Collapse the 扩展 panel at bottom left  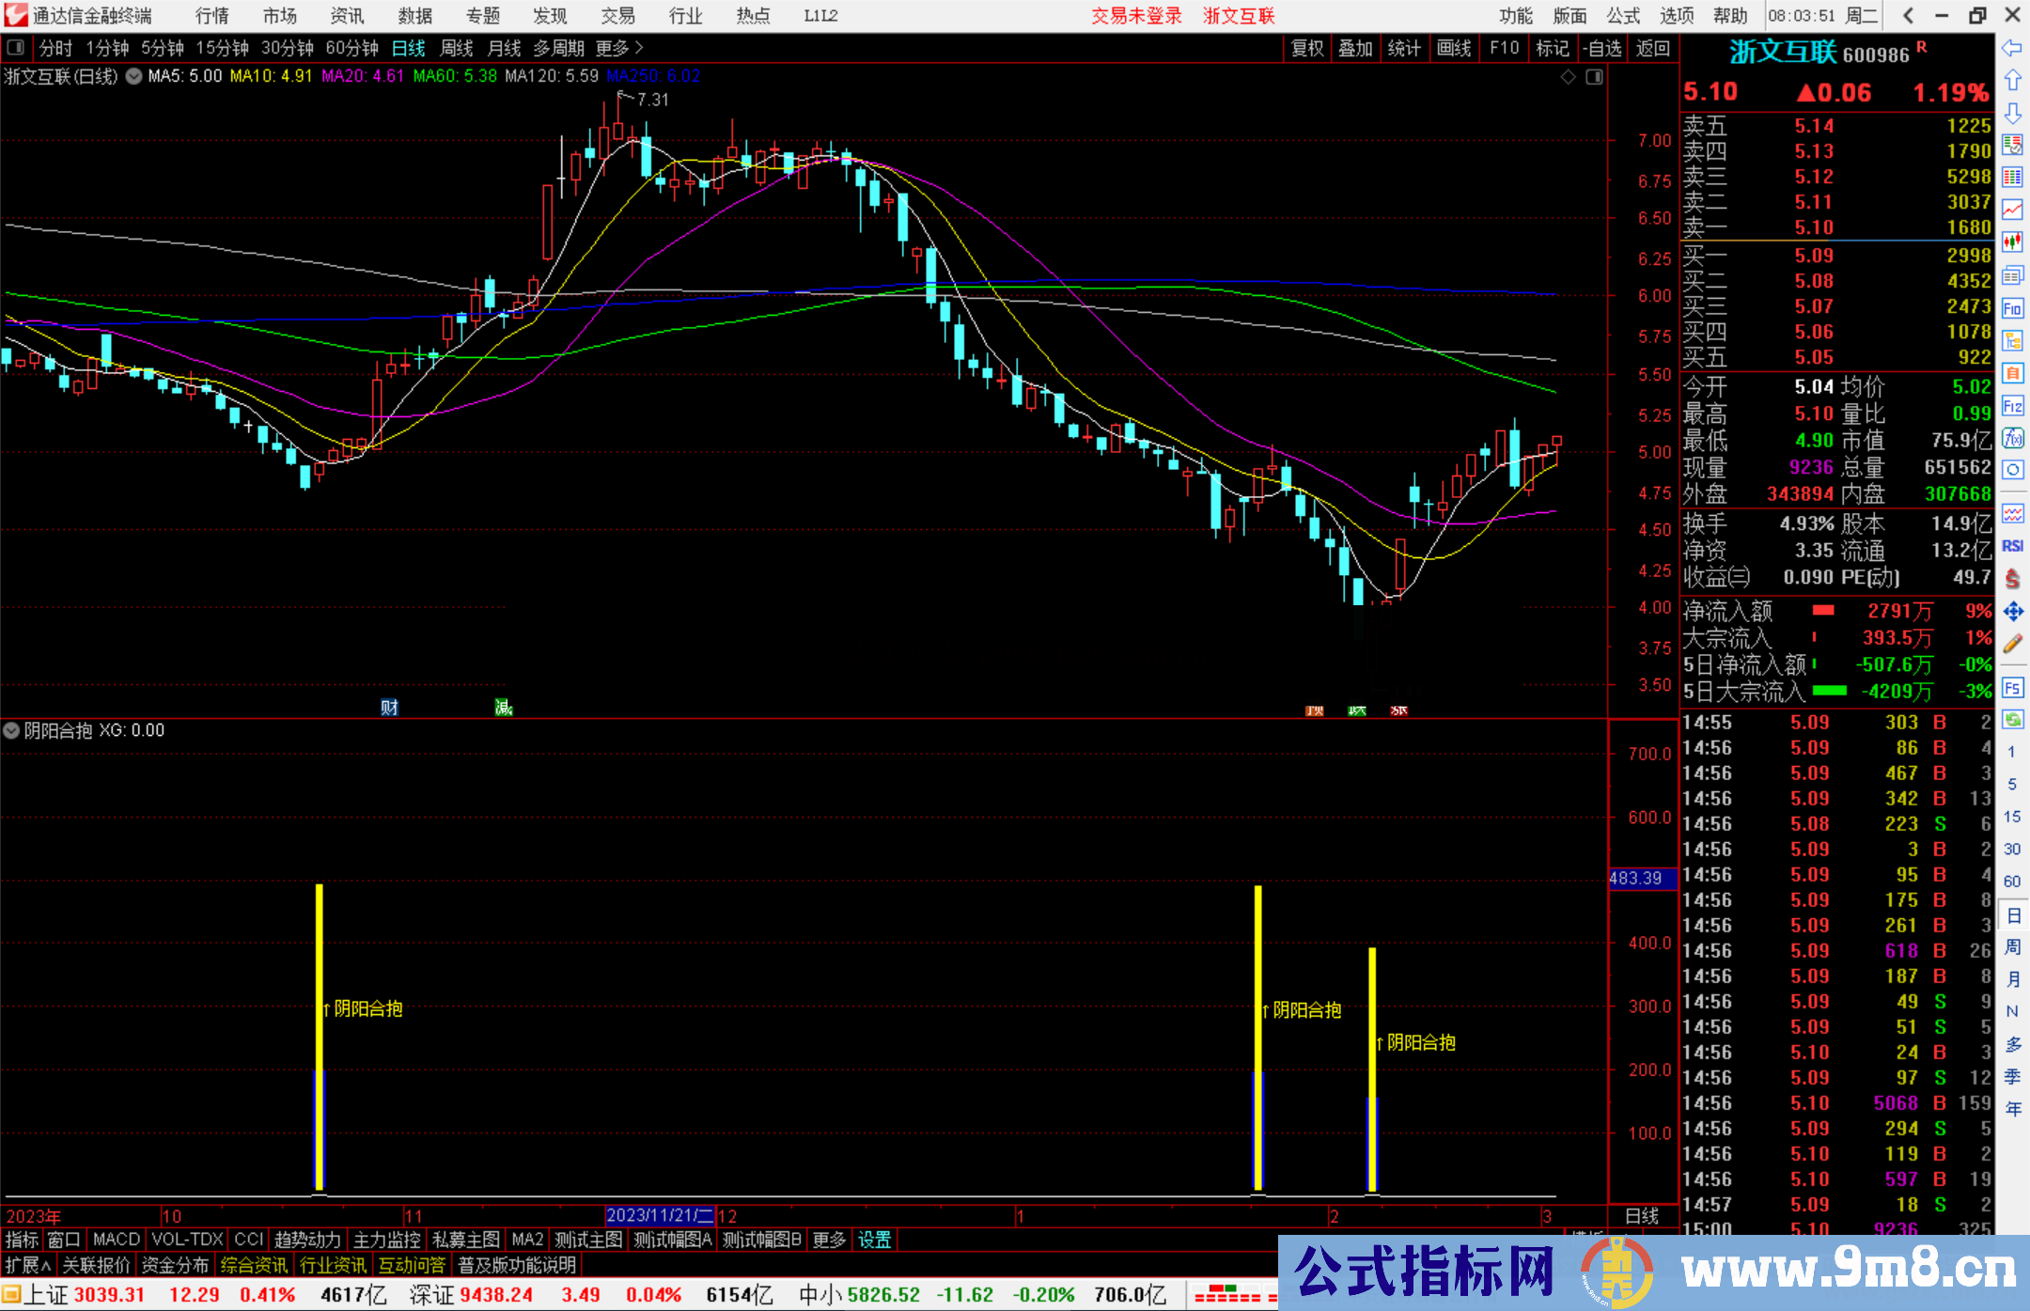click(x=25, y=1265)
